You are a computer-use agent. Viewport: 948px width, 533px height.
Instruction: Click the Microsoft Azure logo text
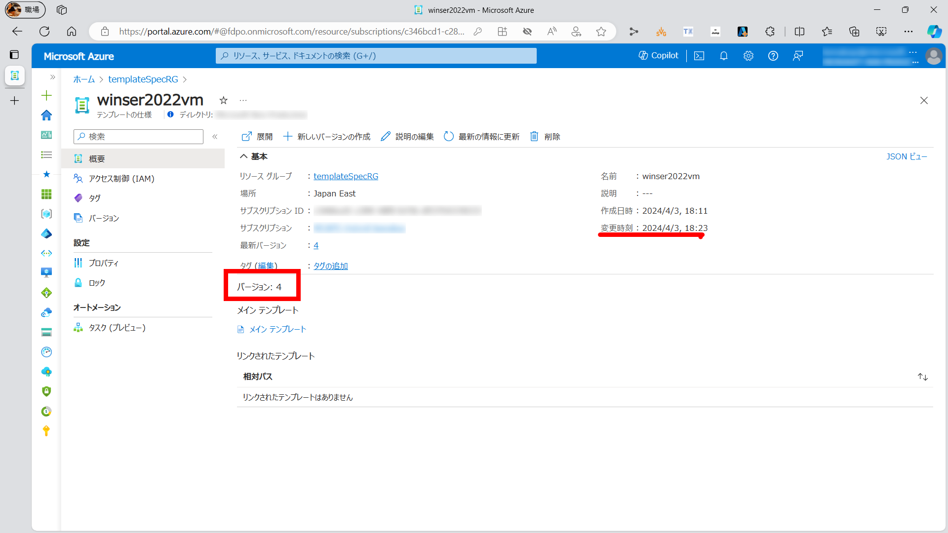[79, 56]
